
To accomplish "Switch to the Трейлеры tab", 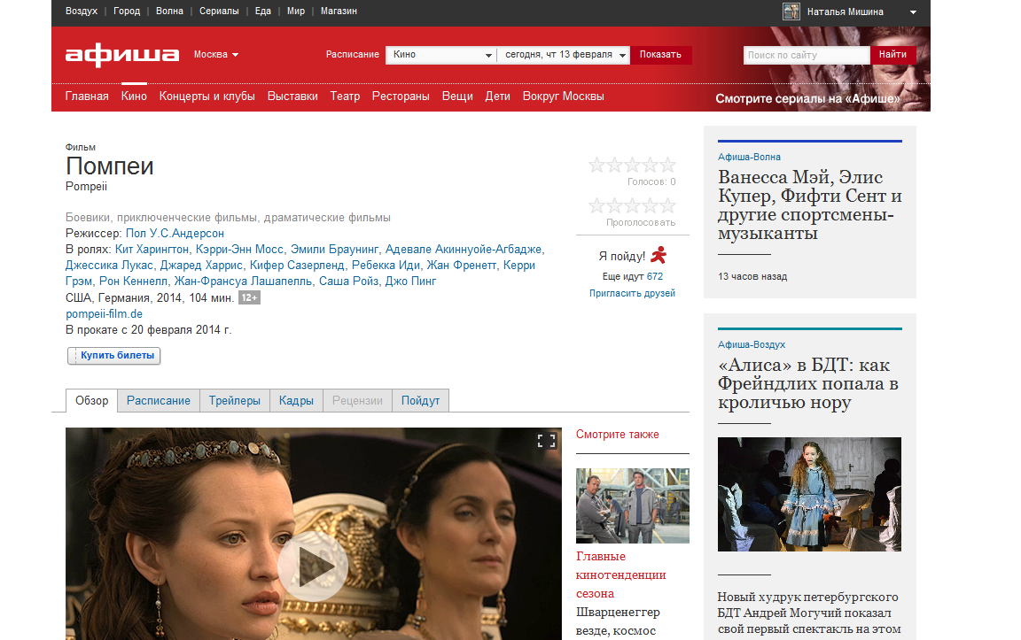I will [x=234, y=401].
